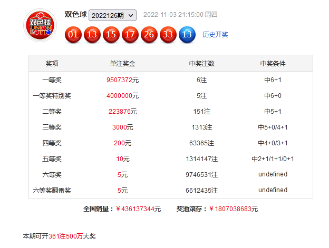Click the red ball numbered 17
This screenshot has width=329, height=248.
[130, 35]
